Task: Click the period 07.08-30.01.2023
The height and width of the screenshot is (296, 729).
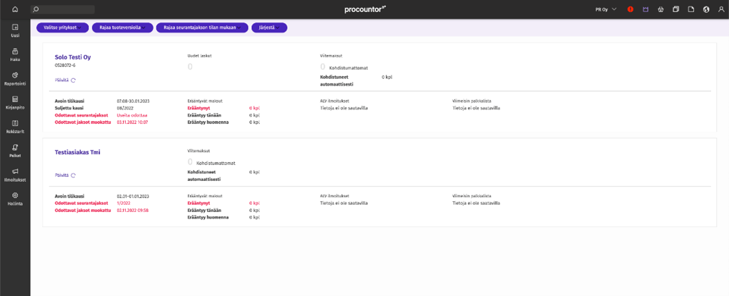Action: pyautogui.click(x=133, y=101)
